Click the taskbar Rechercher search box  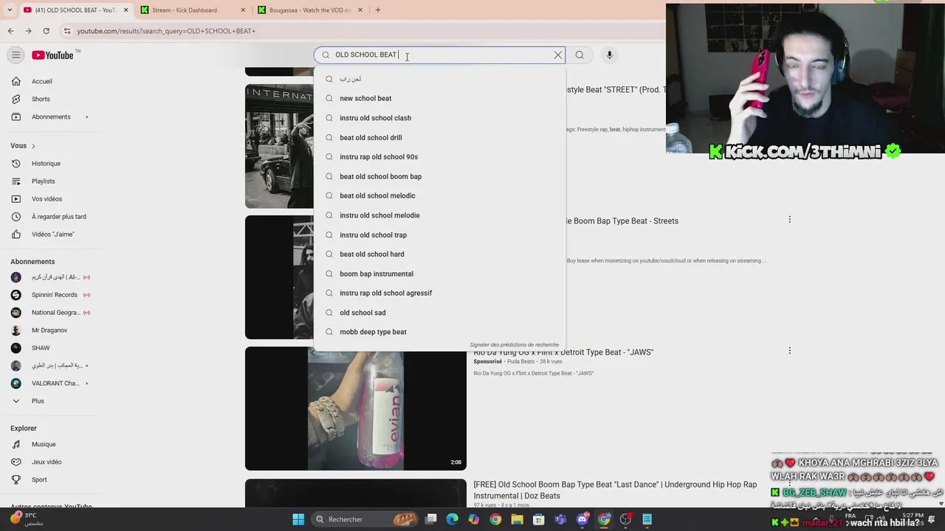point(364,519)
